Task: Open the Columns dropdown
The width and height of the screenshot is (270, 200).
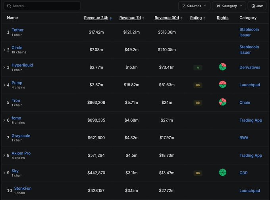Action: point(194,6)
